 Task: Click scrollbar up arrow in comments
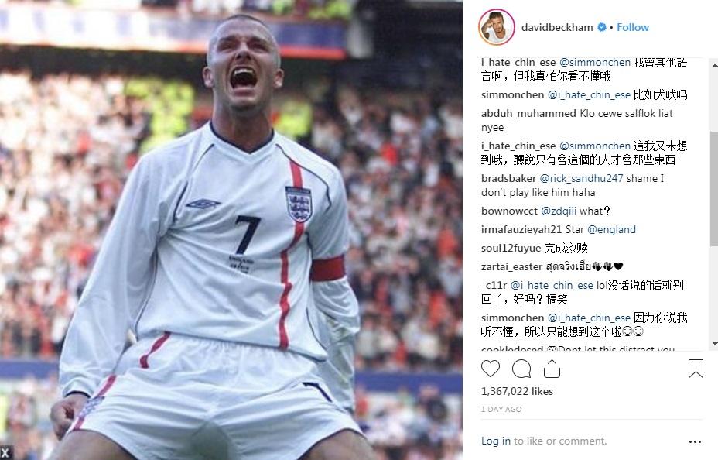(x=714, y=66)
